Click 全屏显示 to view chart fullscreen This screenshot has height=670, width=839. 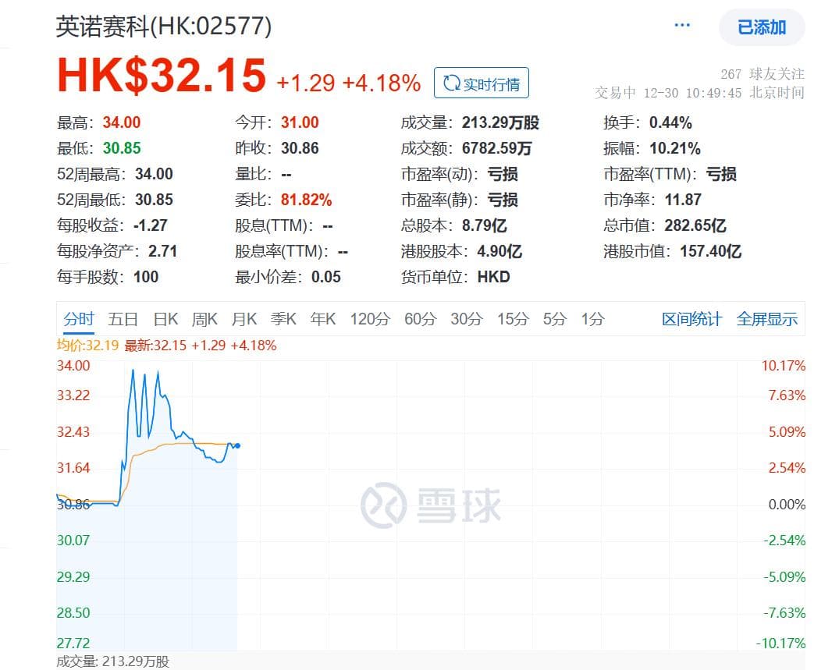tap(766, 319)
